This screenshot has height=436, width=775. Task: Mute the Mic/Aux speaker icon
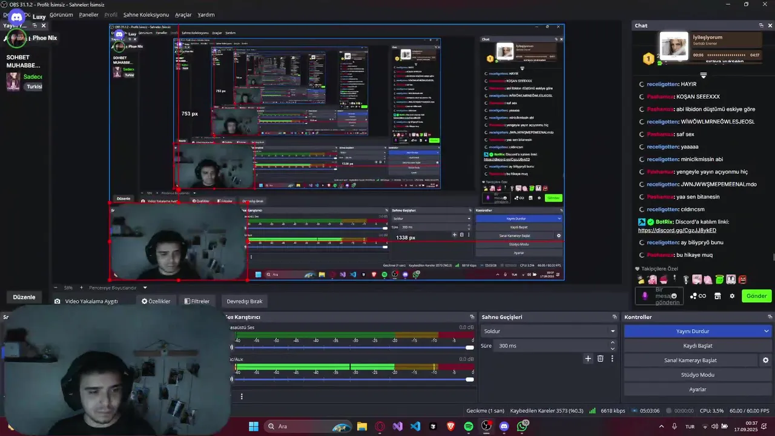click(x=232, y=379)
